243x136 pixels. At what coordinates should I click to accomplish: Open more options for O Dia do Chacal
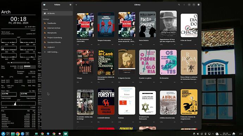(195, 45)
